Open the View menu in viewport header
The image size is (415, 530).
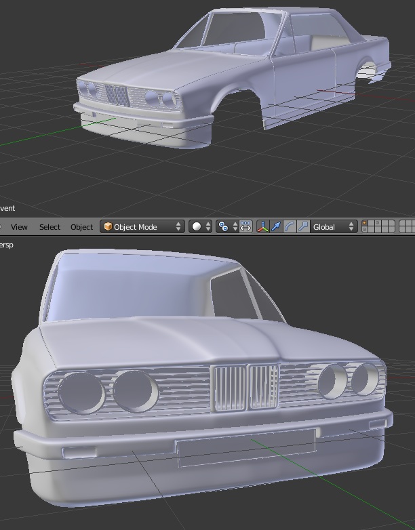pyautogui.click(x=19, y=227)
